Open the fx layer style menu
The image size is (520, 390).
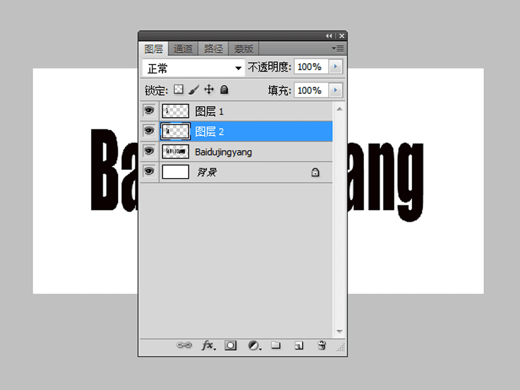point(209,345)
